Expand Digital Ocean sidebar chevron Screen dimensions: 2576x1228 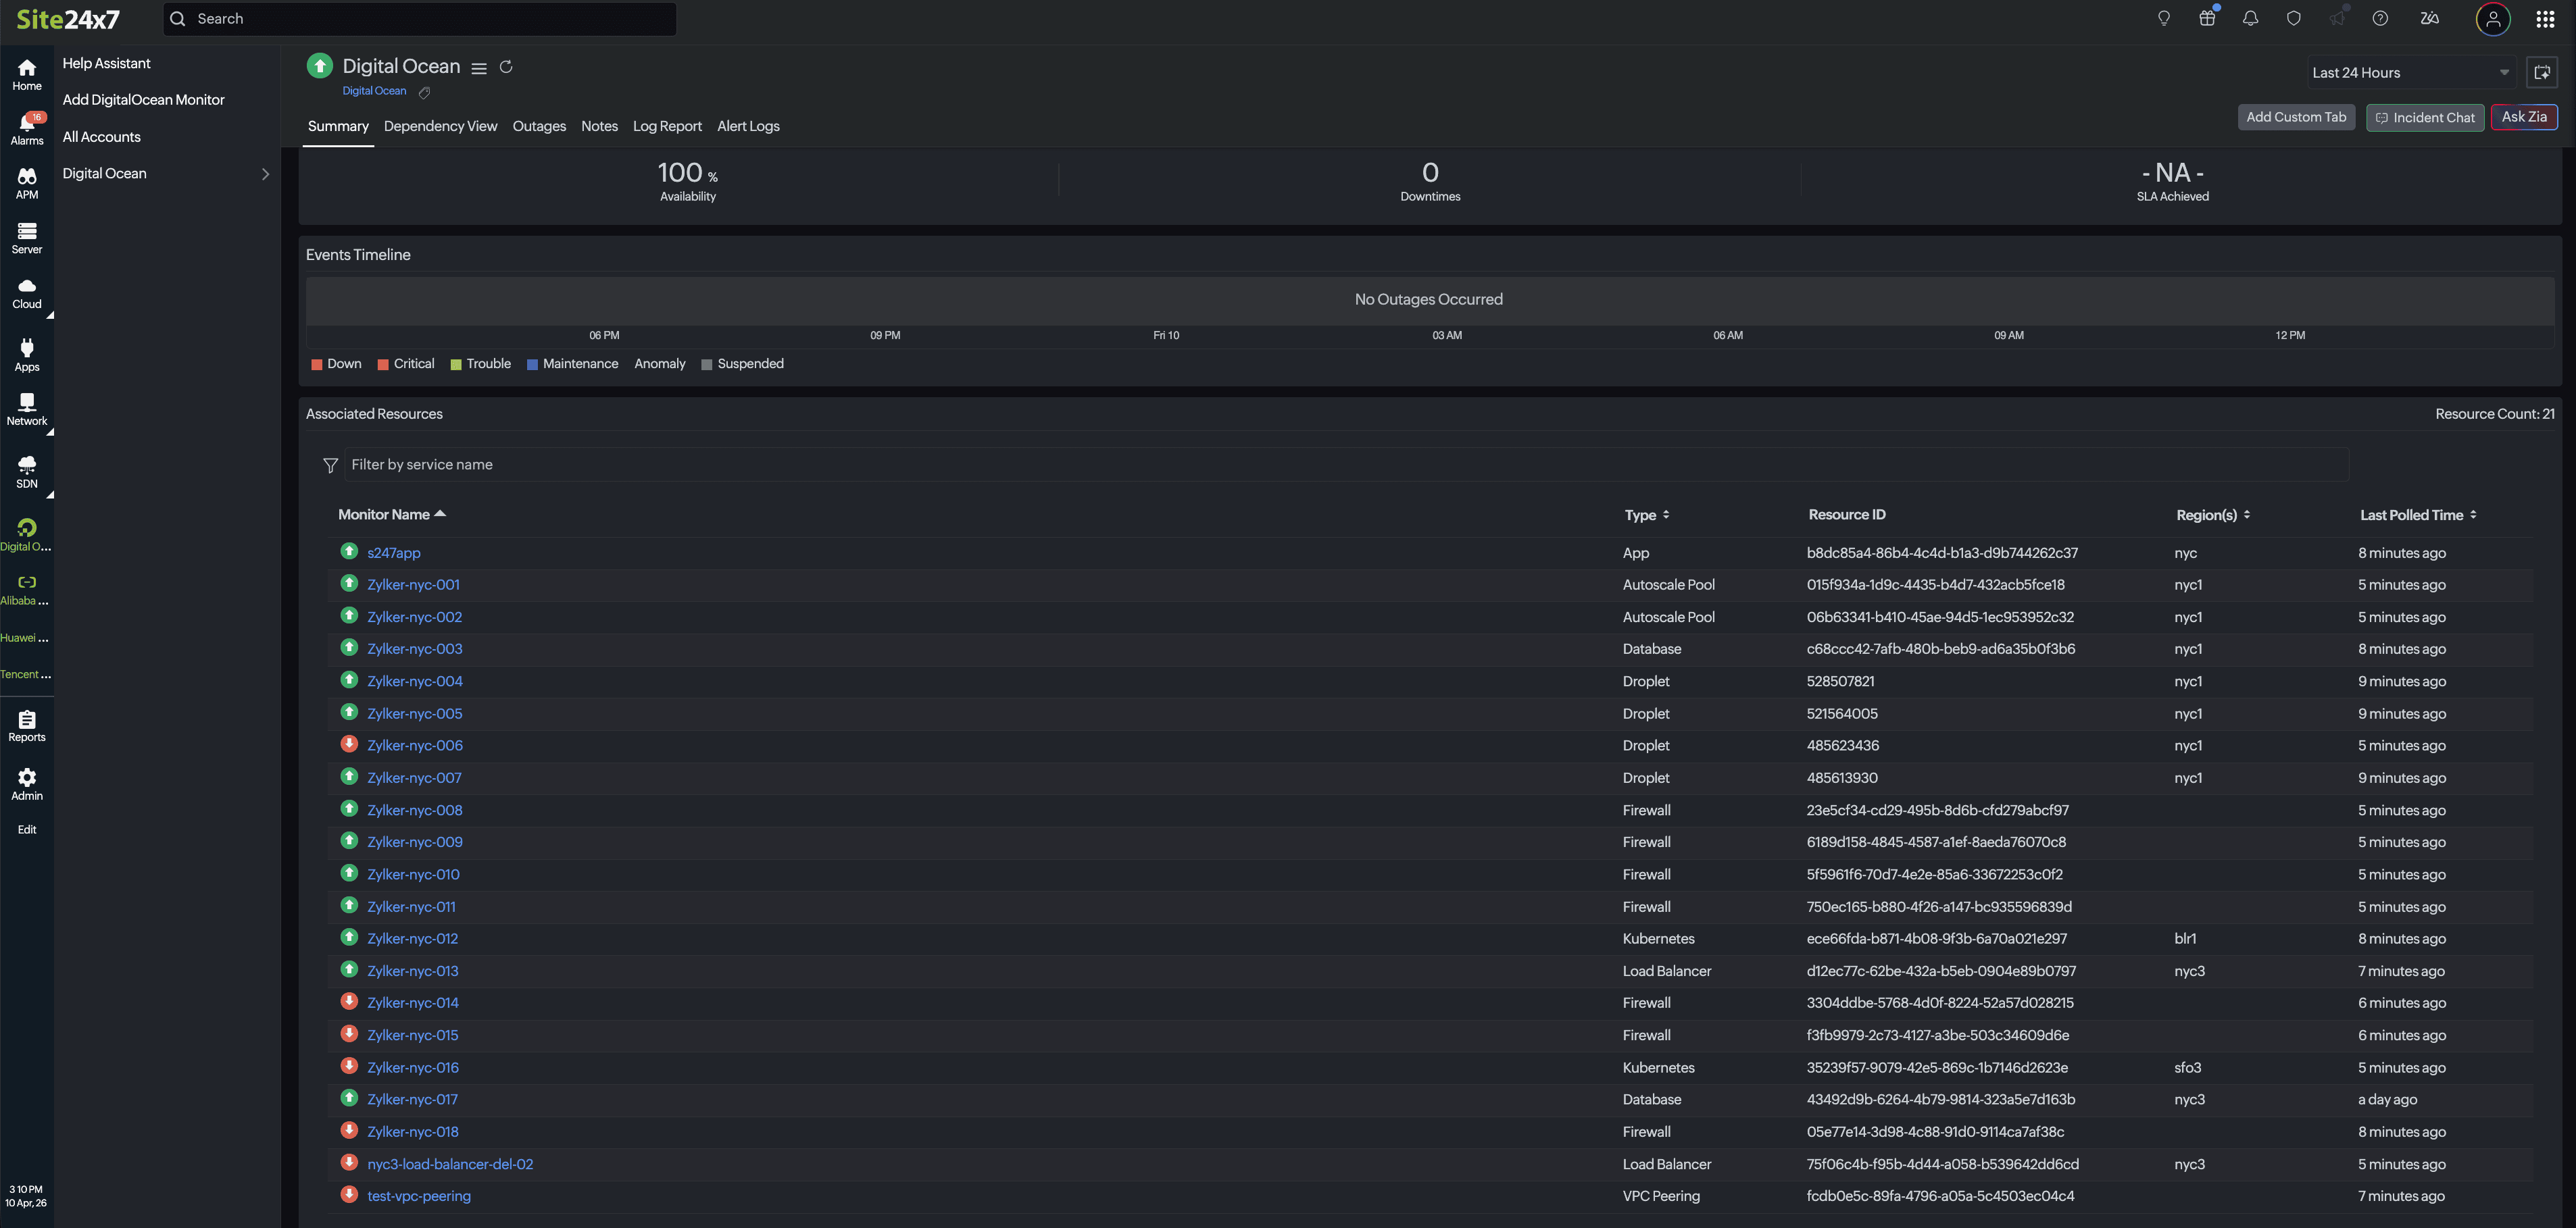pos(265,174)
